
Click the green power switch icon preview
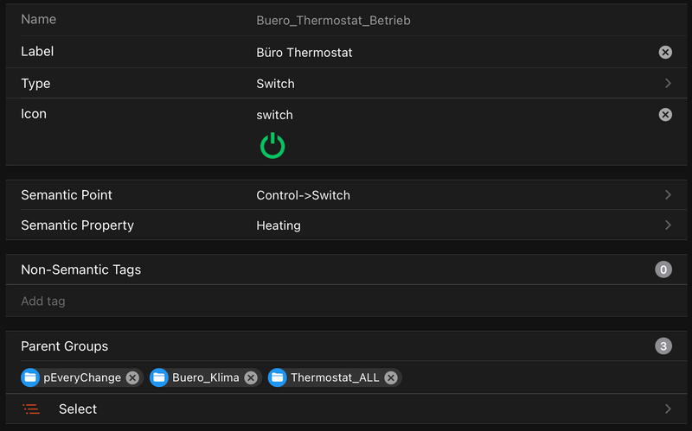(x=272, y=145)
